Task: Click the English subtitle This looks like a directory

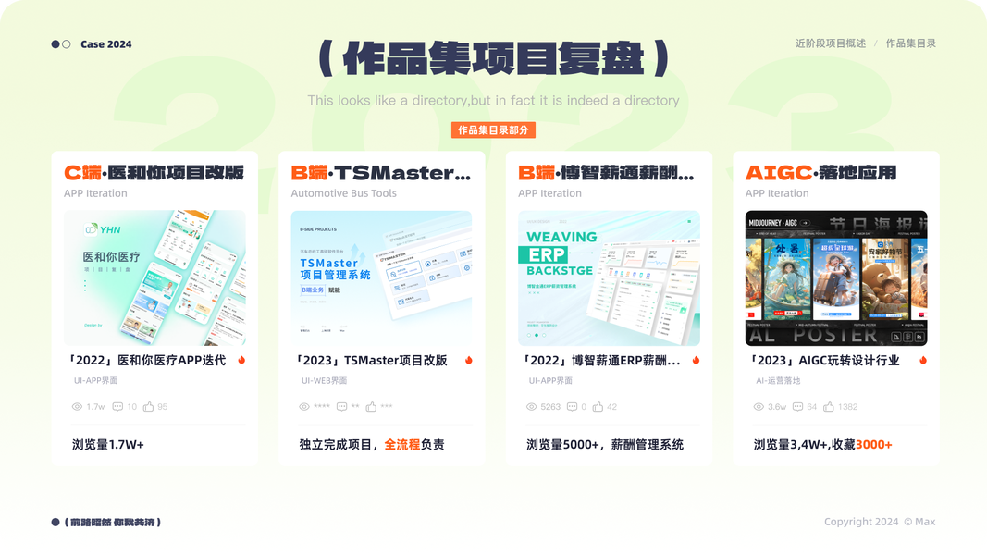Action: click(x=494, y=101)
